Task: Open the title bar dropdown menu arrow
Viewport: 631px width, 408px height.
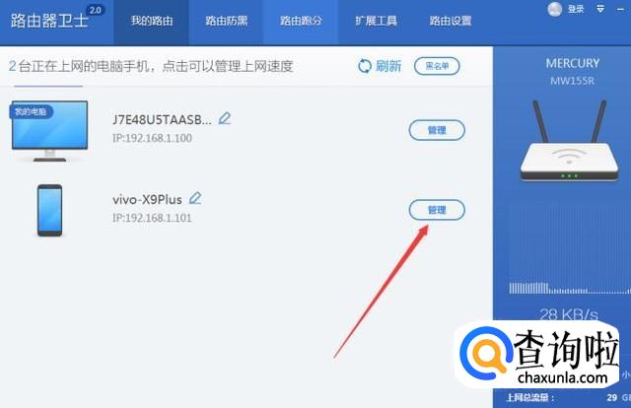Action: [600, 9]
